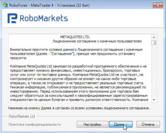Click the Нажимая на кнопку Далее notice
Viewport: 166px width, 133px height.
[x=79, y=108]
